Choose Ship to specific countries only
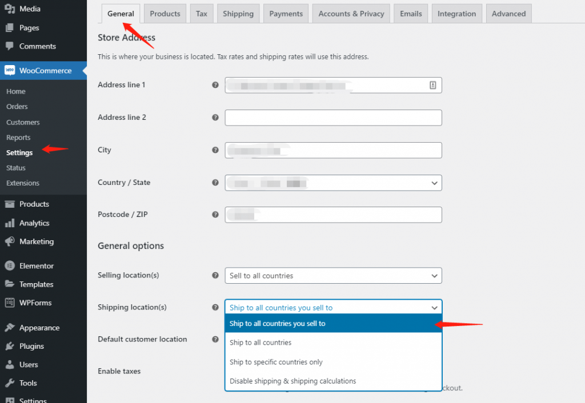The width and height of the screenshot is (585, 403). click(x=333, y=362)
